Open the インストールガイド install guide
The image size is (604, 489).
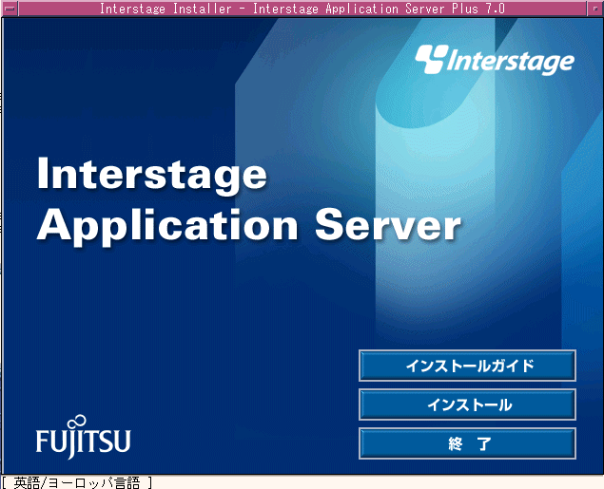(467, 366)
